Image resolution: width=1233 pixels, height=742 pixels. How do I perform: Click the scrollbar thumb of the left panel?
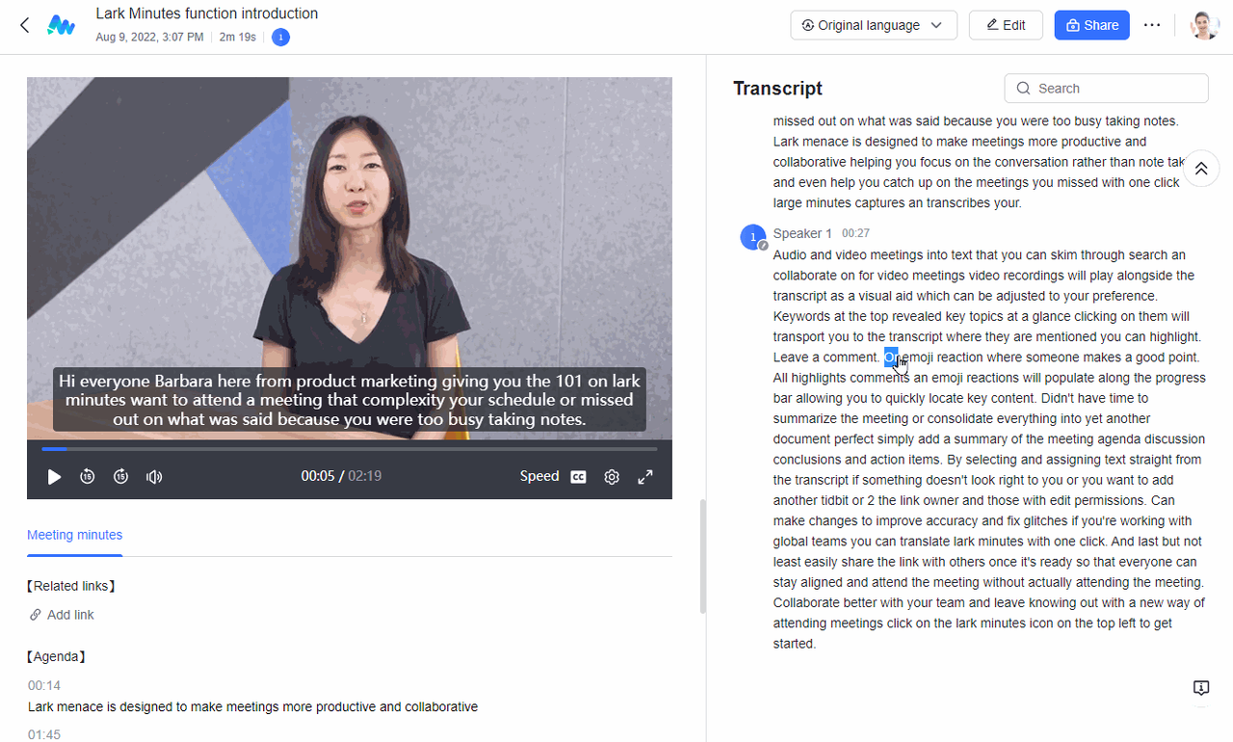(x=703, y=556)
